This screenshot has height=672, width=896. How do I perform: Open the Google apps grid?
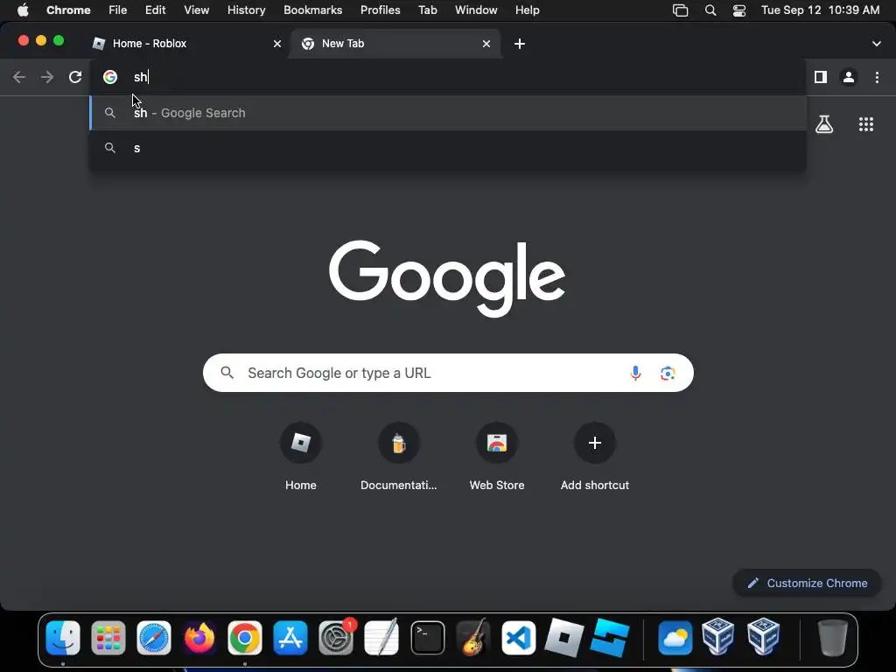click(x=866, y=124)
